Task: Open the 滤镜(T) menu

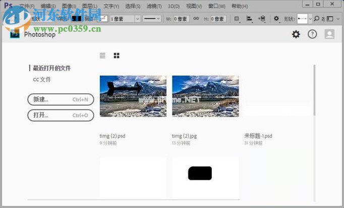Action: (x=154, y=7)
